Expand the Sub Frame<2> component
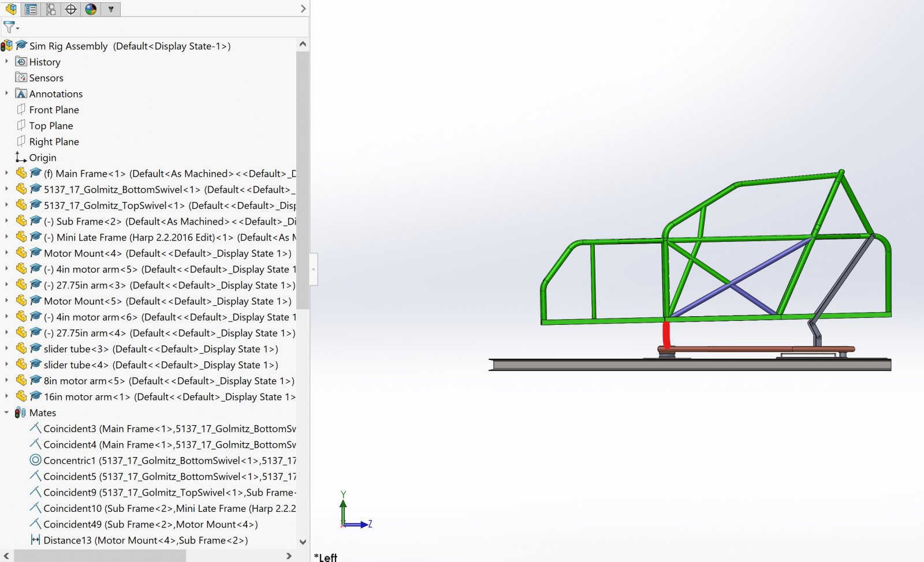The height and width of the screenshot is (562, 924). click(6, 220)
